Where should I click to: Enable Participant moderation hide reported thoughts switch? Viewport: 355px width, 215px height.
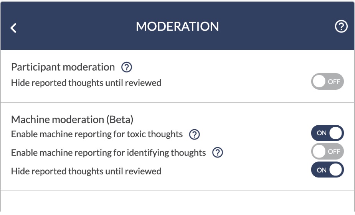tap(327, 81)
